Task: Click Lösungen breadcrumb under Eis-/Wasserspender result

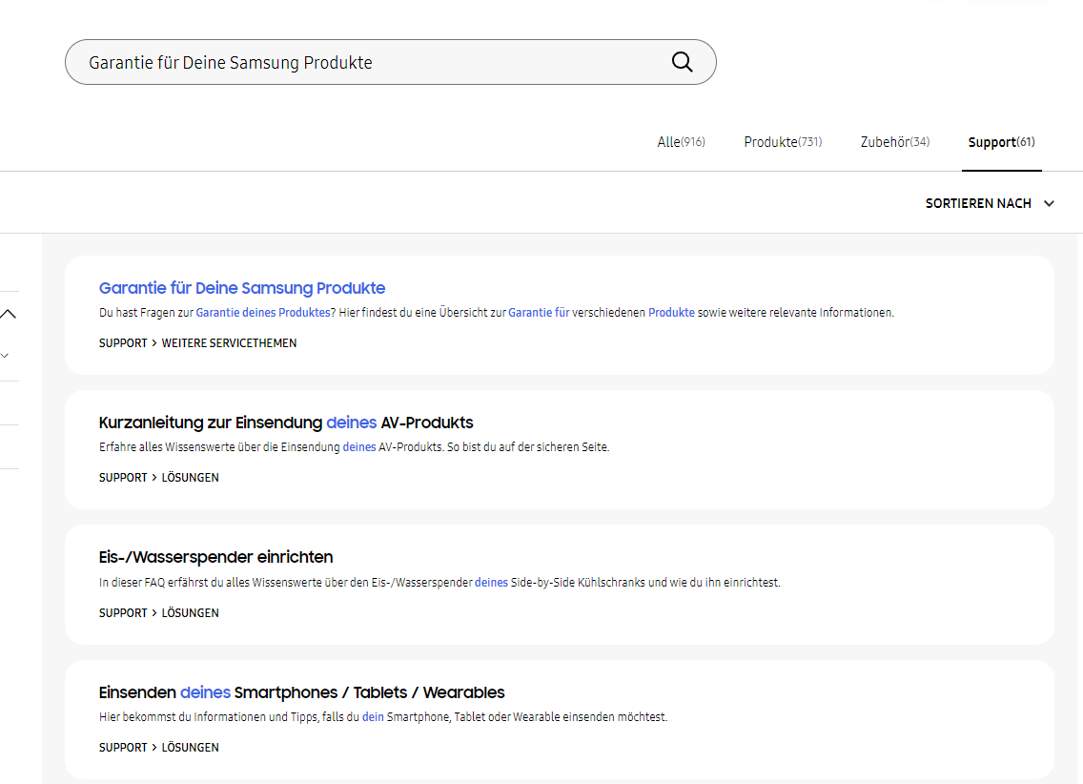Action: 190,613
